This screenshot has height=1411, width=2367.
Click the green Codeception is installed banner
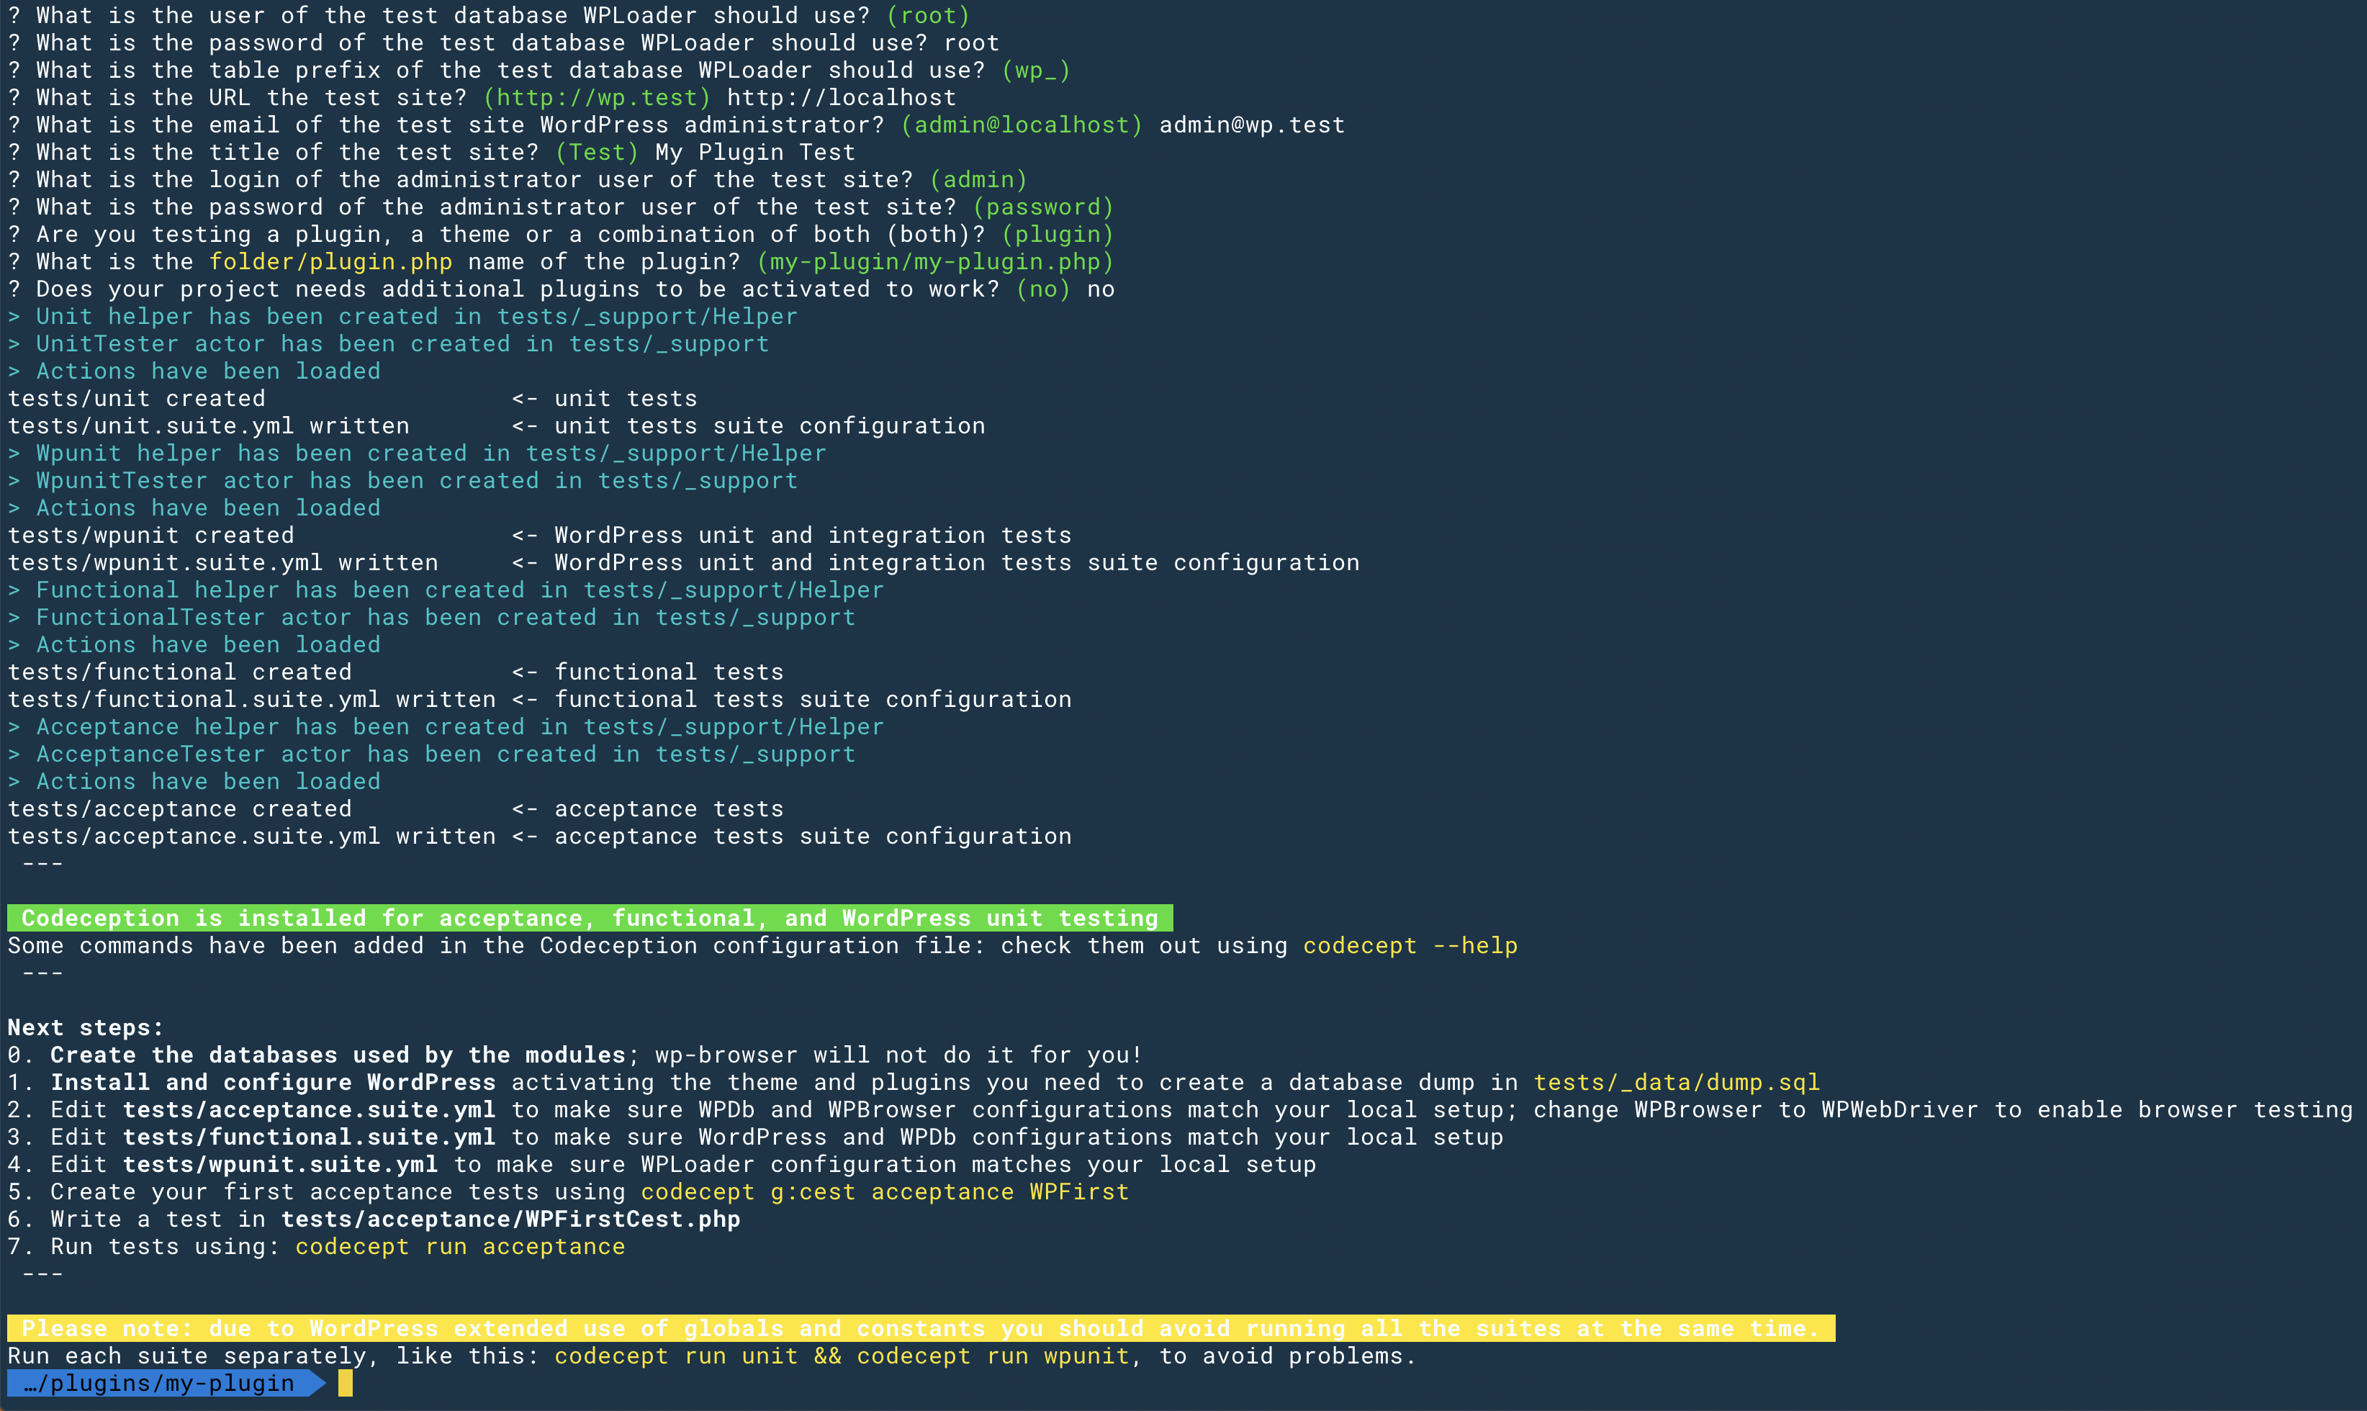point(590,919)
